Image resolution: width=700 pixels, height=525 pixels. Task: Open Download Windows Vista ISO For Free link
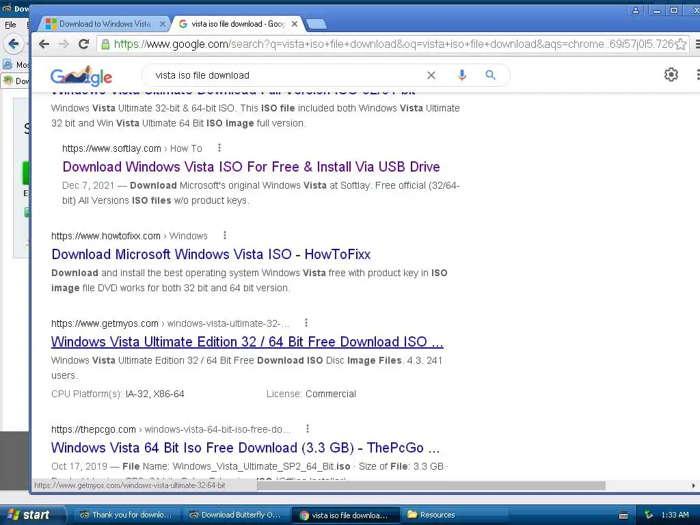(251, 167)
